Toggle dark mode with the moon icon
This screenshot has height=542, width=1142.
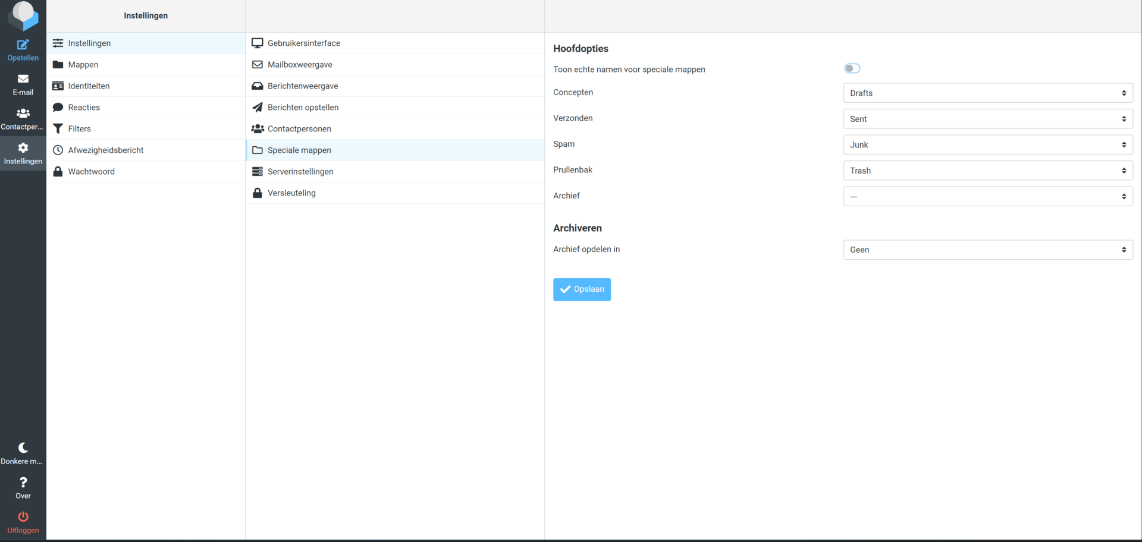(x=23, y=448)
